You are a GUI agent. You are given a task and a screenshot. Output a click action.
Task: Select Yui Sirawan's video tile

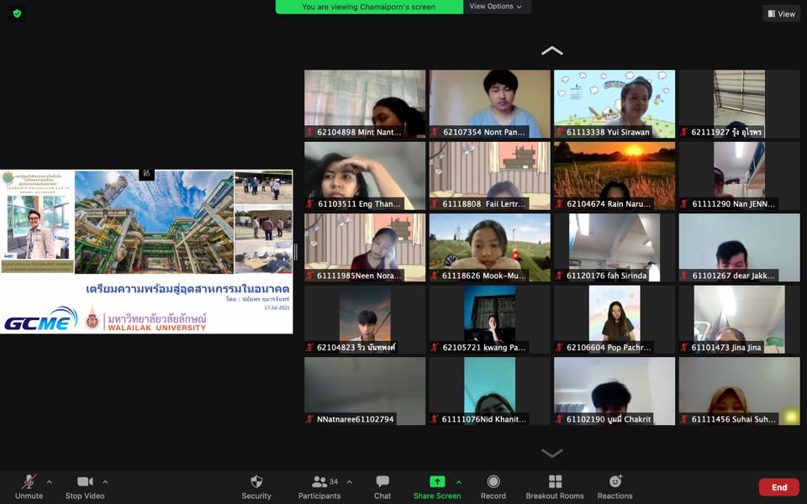pyautogui.click(x=614, y=104)
